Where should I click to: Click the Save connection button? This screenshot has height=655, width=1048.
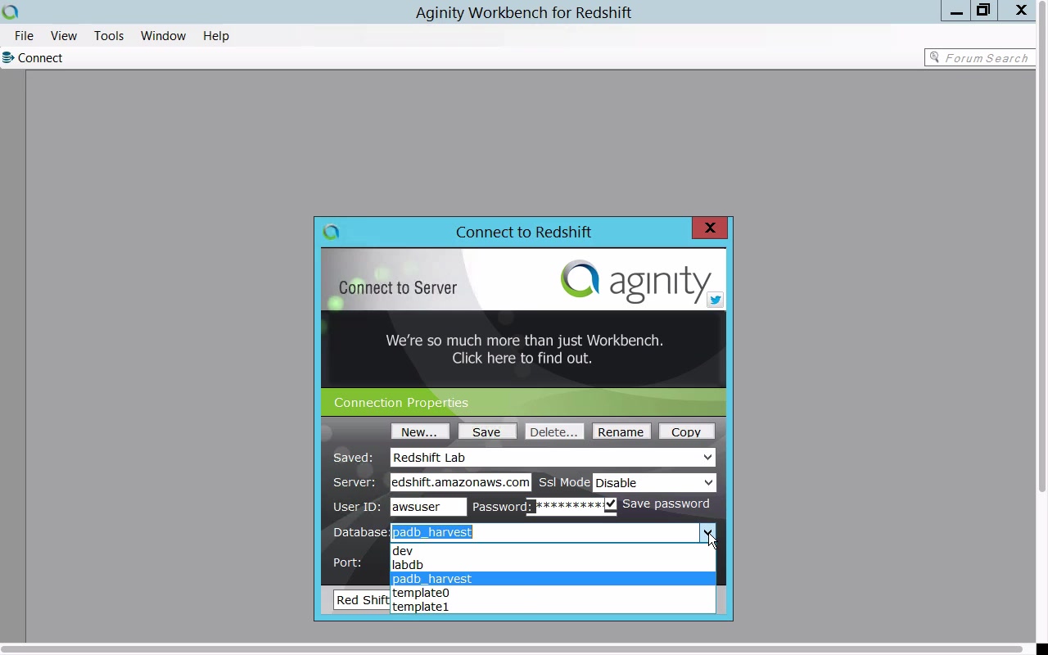tap(486, 431)
